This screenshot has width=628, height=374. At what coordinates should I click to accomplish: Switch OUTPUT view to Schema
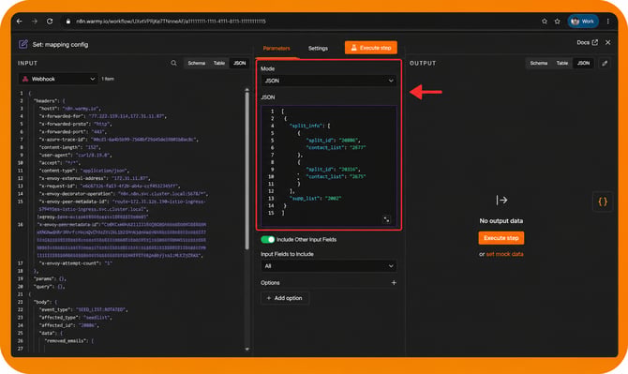[x=538, y=63]
